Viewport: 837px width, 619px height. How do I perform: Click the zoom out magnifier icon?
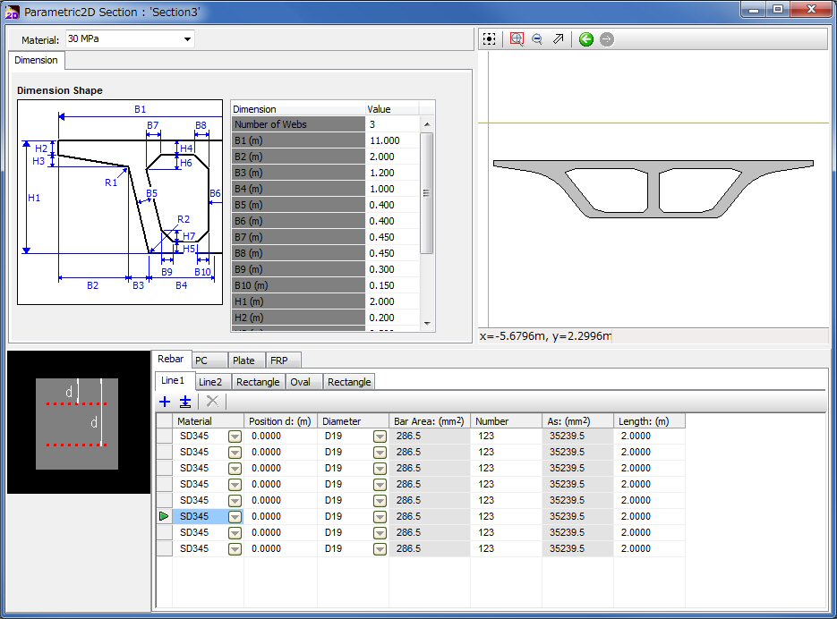537,39
